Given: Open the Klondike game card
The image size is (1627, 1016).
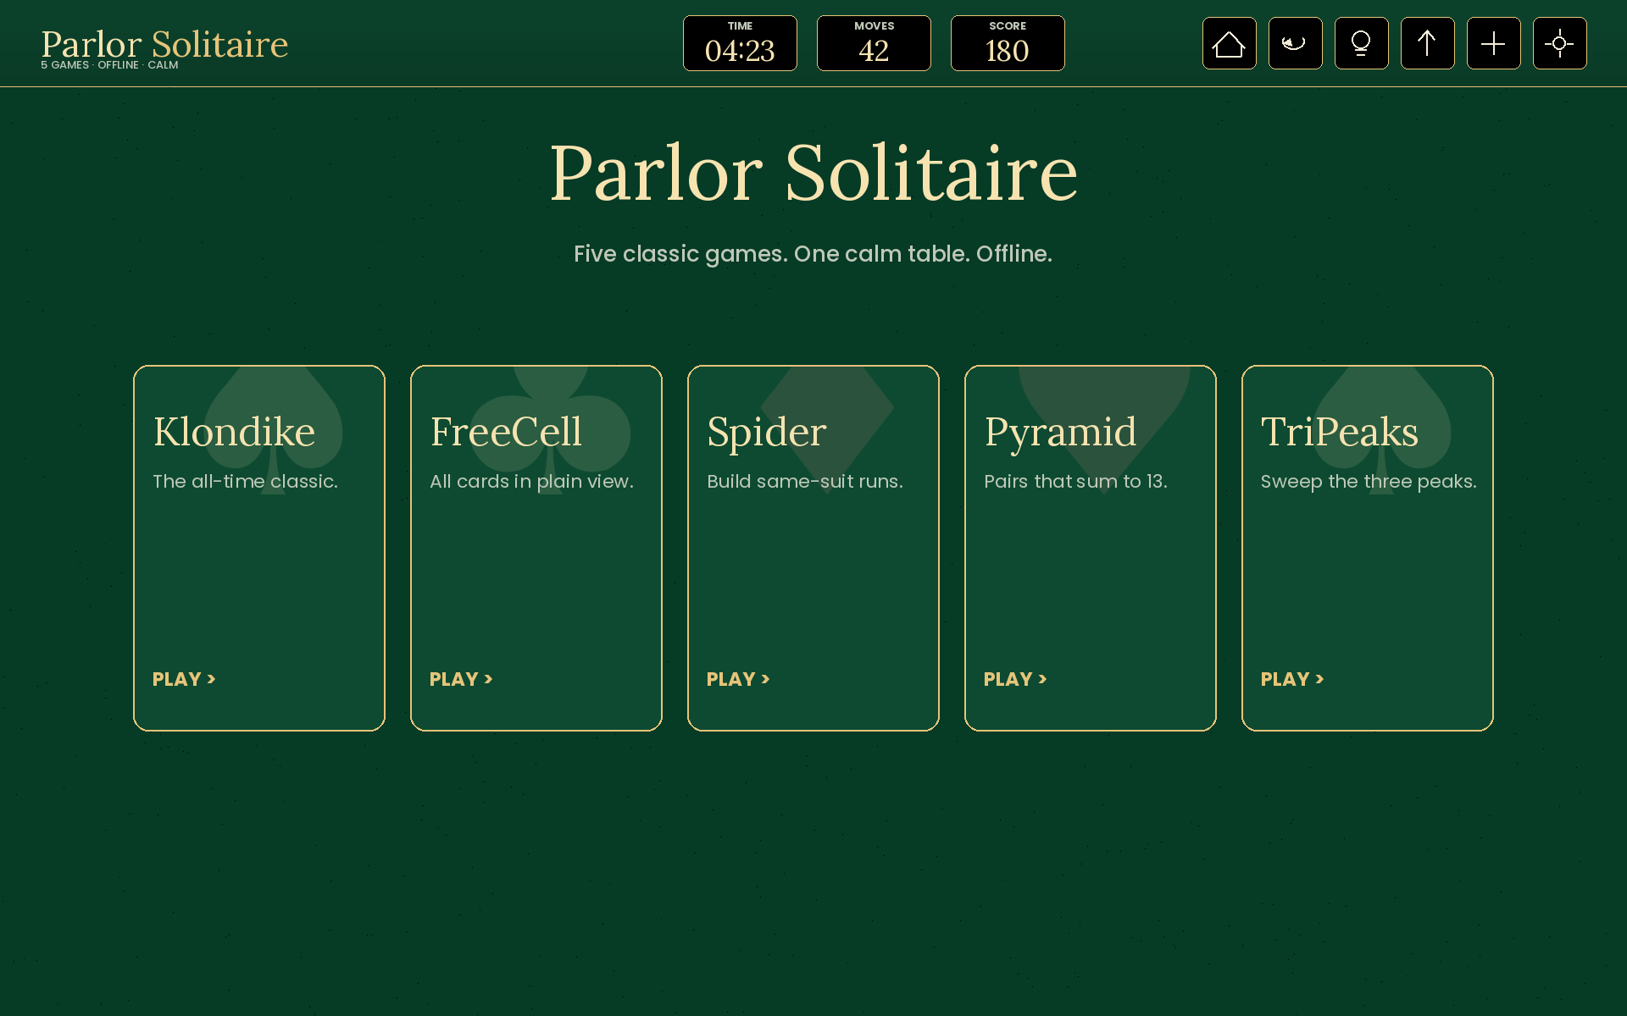Looking at the screenshot, I should (259, 548).
